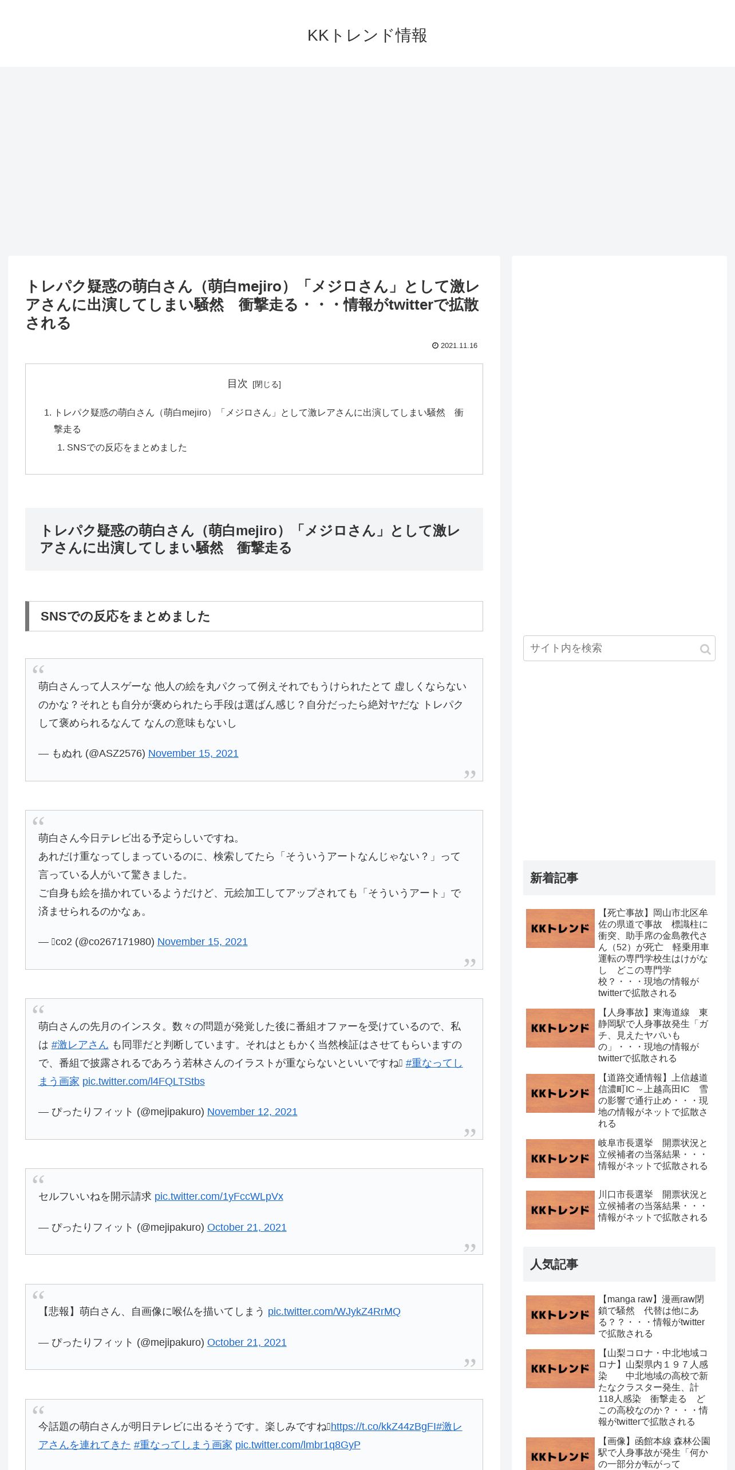
Task: Open the pic.twitter.com/l4FQLTStbs link
Action: point(143,1081)
